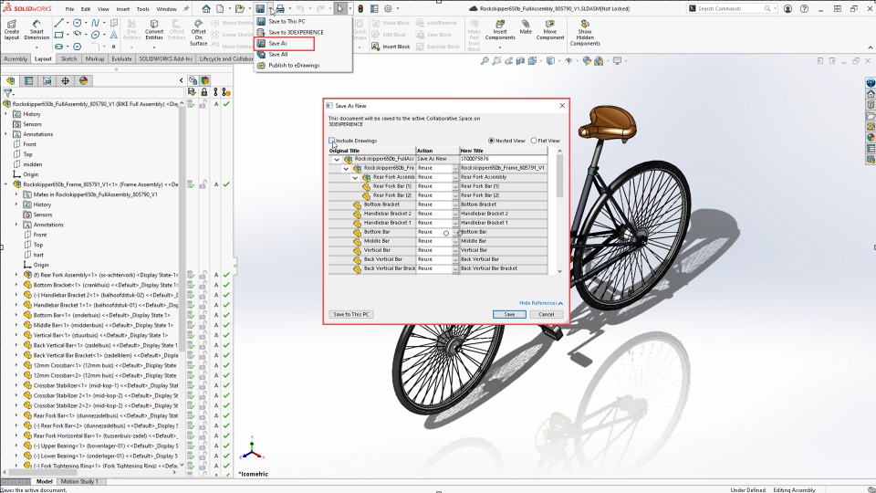Select Vertical Bar<1> in feature tree
This screenshot has height=493, width=876.
pos(100,335)
